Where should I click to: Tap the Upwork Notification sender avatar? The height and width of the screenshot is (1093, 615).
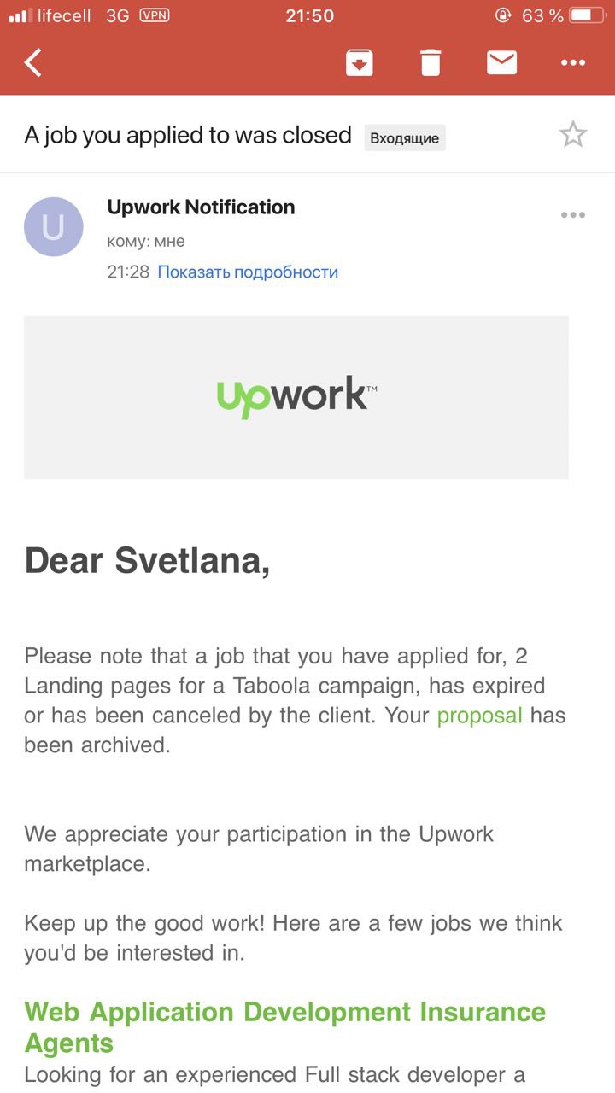pos(54,227)
